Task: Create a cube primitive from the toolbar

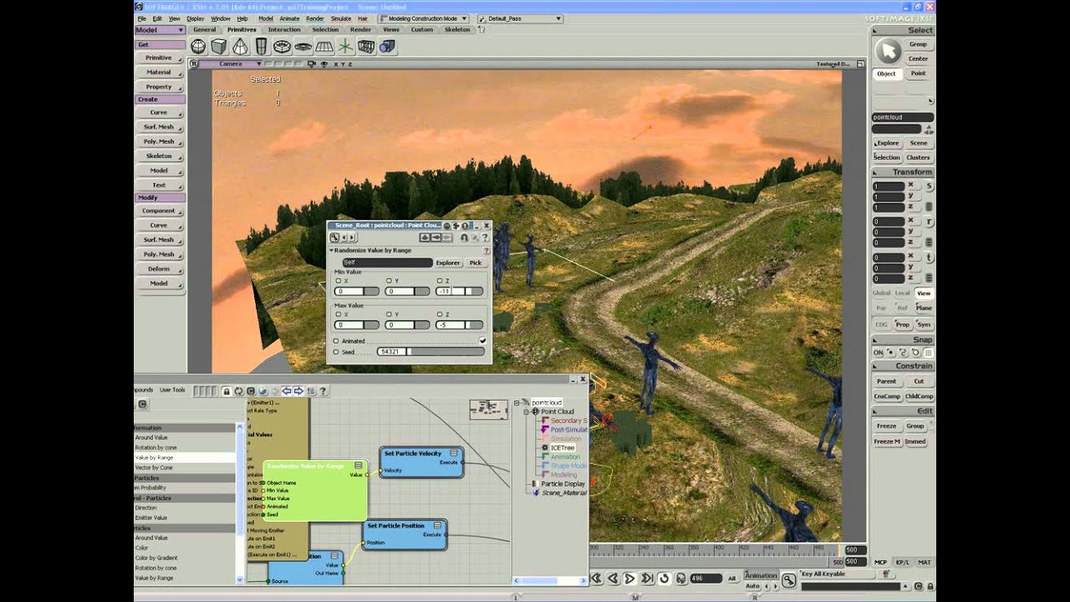Action: (219, 47)
